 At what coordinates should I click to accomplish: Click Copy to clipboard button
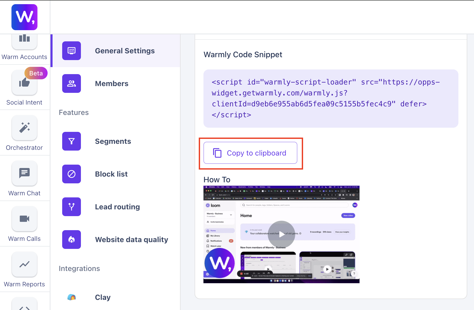250,153
